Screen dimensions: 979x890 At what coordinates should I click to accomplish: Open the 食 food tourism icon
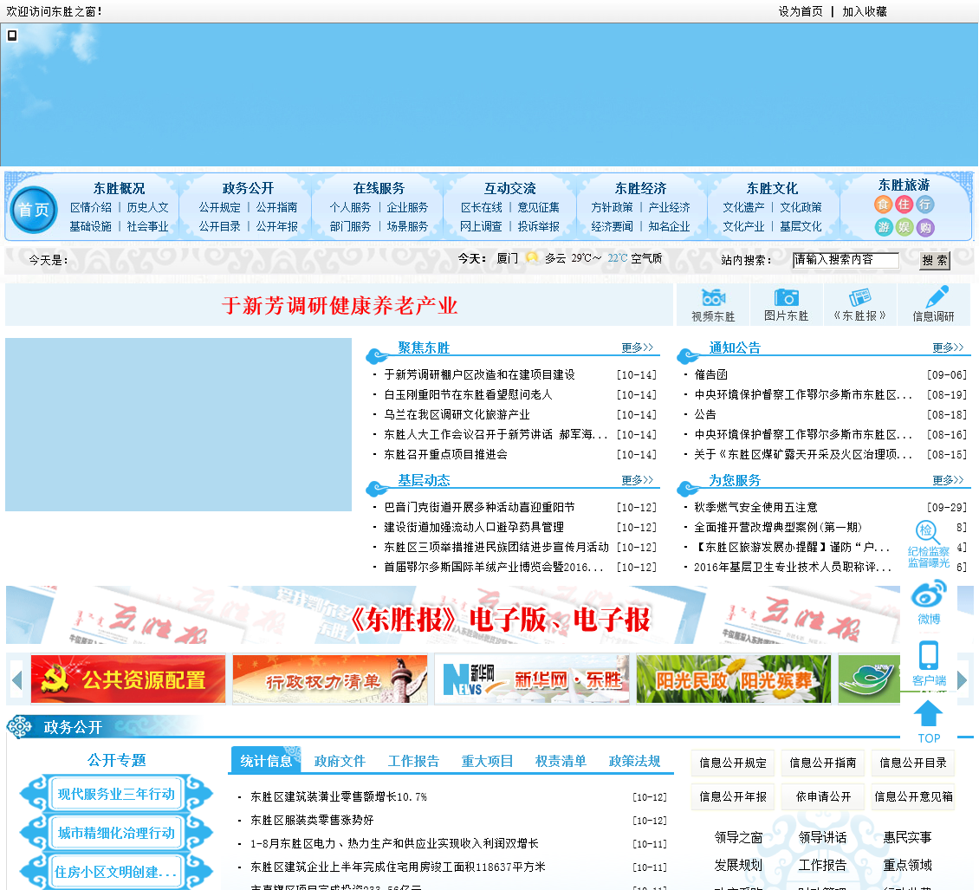coord(883,205)
